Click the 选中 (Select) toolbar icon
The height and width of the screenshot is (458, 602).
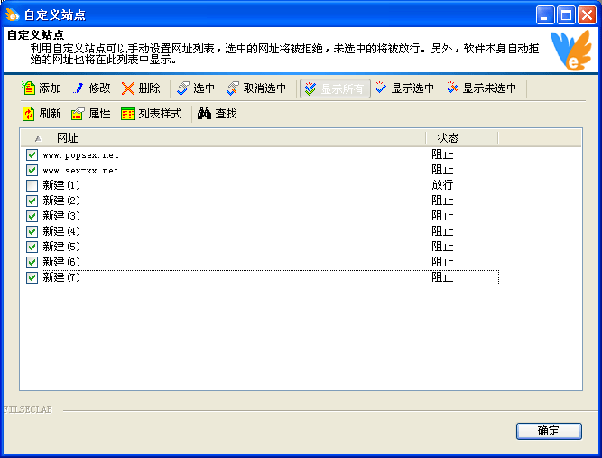(183, 89)
